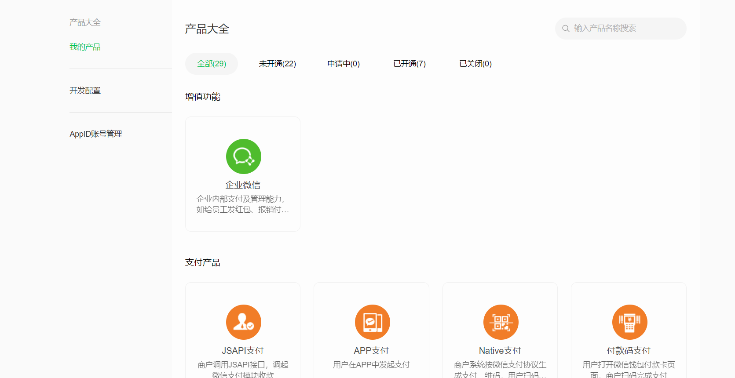
Task: Select the 全部(29) tab
Action: (x=212, y=64)
